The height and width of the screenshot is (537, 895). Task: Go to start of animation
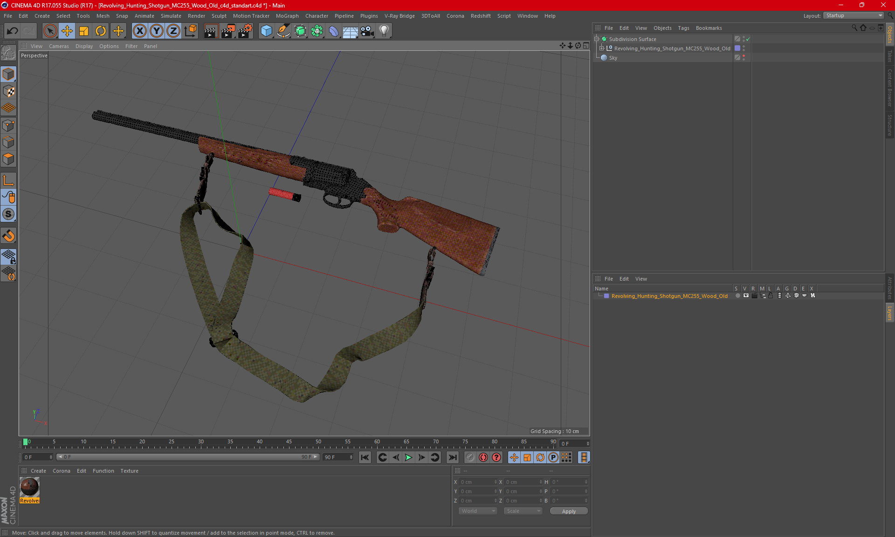(365, 457)
